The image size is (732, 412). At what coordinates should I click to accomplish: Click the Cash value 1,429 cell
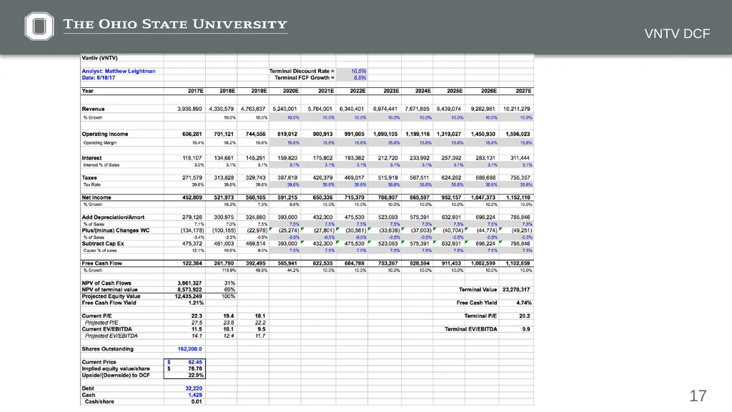click(x=184, y=395)
